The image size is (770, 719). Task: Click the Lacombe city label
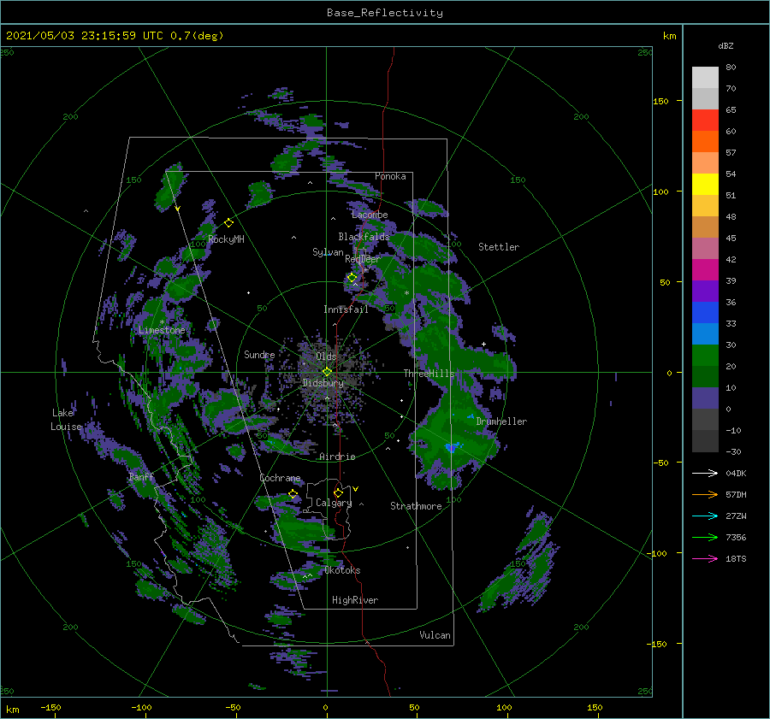pyautogui.click(x=370, y=215)
